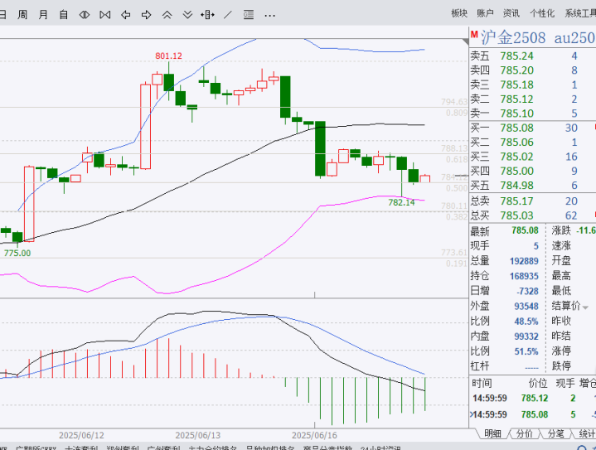Viewport: 596px width, 450px height.
Task: Switch to the 明细 tab
Action: point(492,433)
